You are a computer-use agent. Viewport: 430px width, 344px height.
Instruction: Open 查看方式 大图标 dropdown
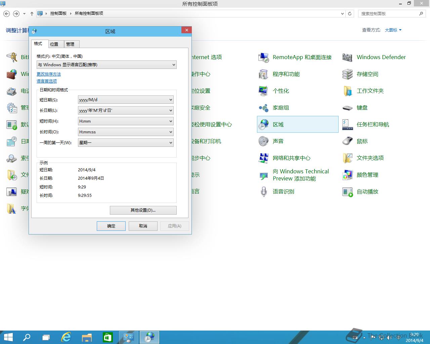[x=393, y=30]
